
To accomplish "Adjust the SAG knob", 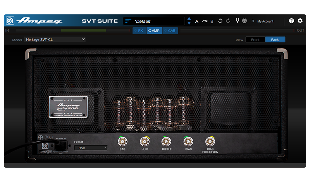I will [x=122, y=141].
